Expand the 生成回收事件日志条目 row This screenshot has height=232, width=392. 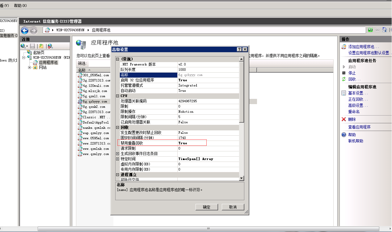click(x=117, y=154)
